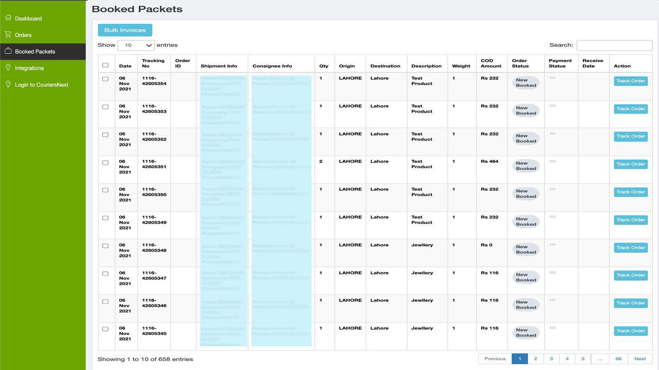Image resolution: width=659 pixels, height=370 pixels.
Task: Select checkbox for packet 1116-42605348
Action: [105, 246]
